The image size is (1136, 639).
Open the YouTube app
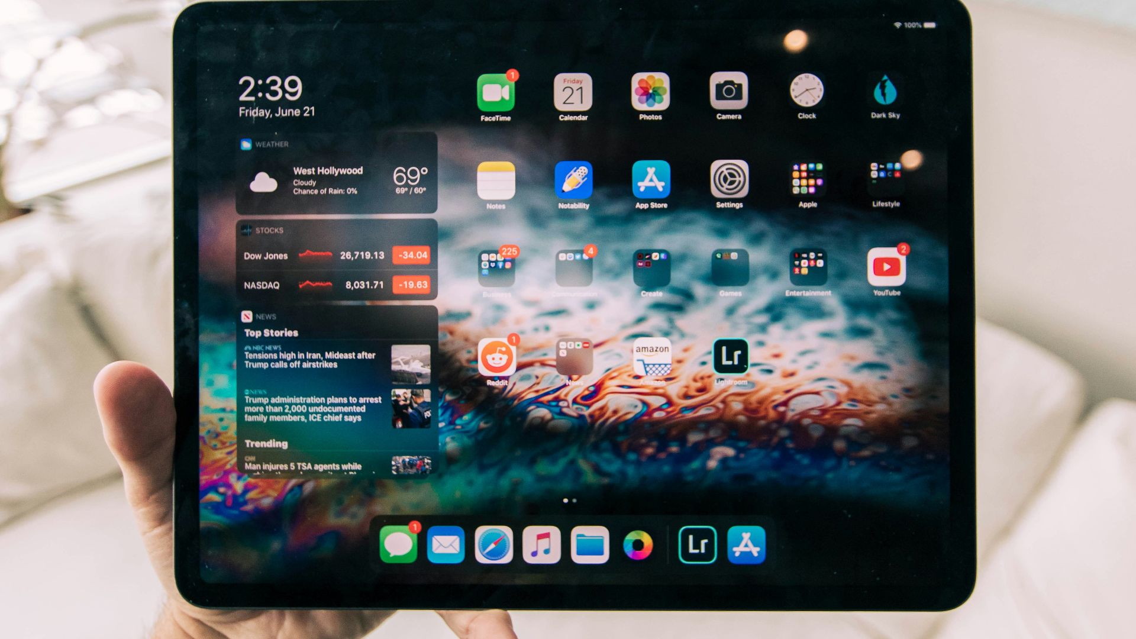[x=886, y=267]
